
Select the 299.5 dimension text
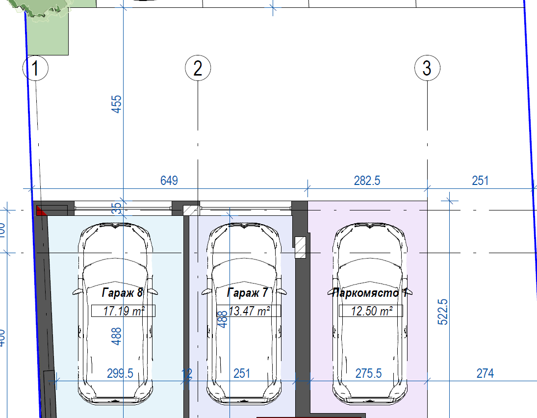pos(120,373)
